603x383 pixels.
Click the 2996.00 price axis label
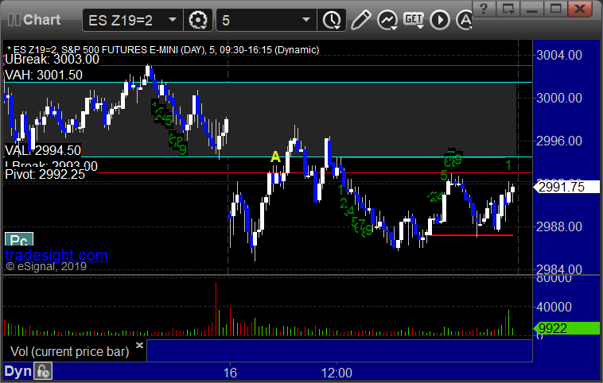(x=559, y=141)
